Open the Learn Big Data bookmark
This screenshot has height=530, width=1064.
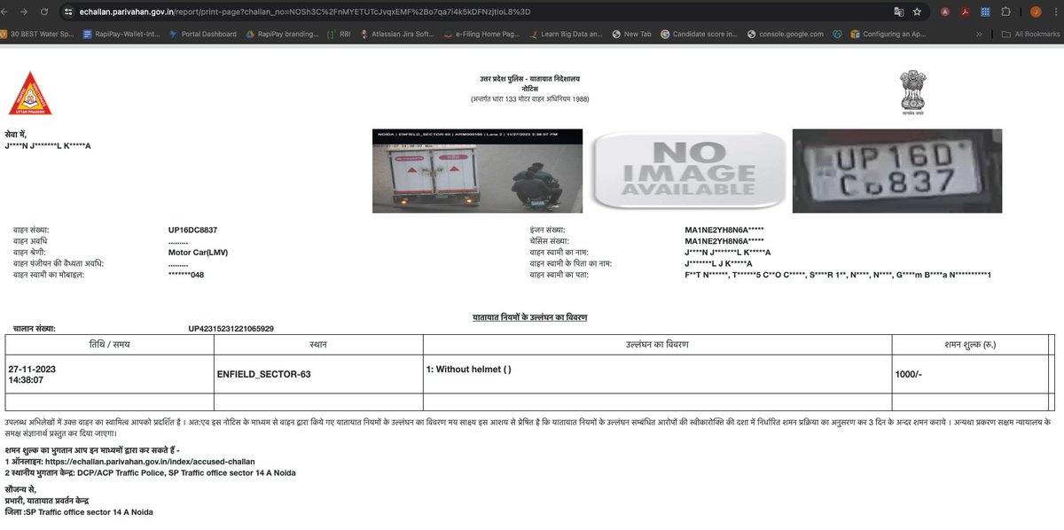pos(566,34)
